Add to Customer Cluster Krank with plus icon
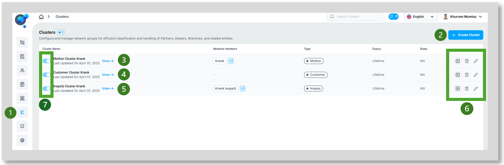 coord(458,75)
